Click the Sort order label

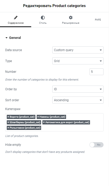(12, 100)
